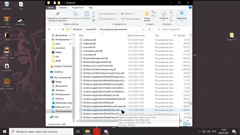
Task: Open the Select ribbon group
Action: point(181,16)
